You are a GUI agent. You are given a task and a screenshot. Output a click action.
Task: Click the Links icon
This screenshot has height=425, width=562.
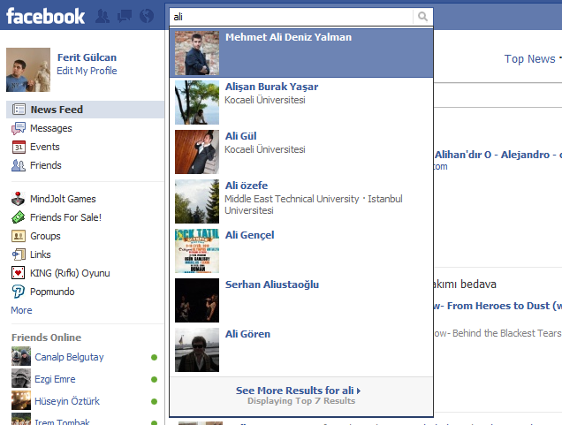(19, 254)
